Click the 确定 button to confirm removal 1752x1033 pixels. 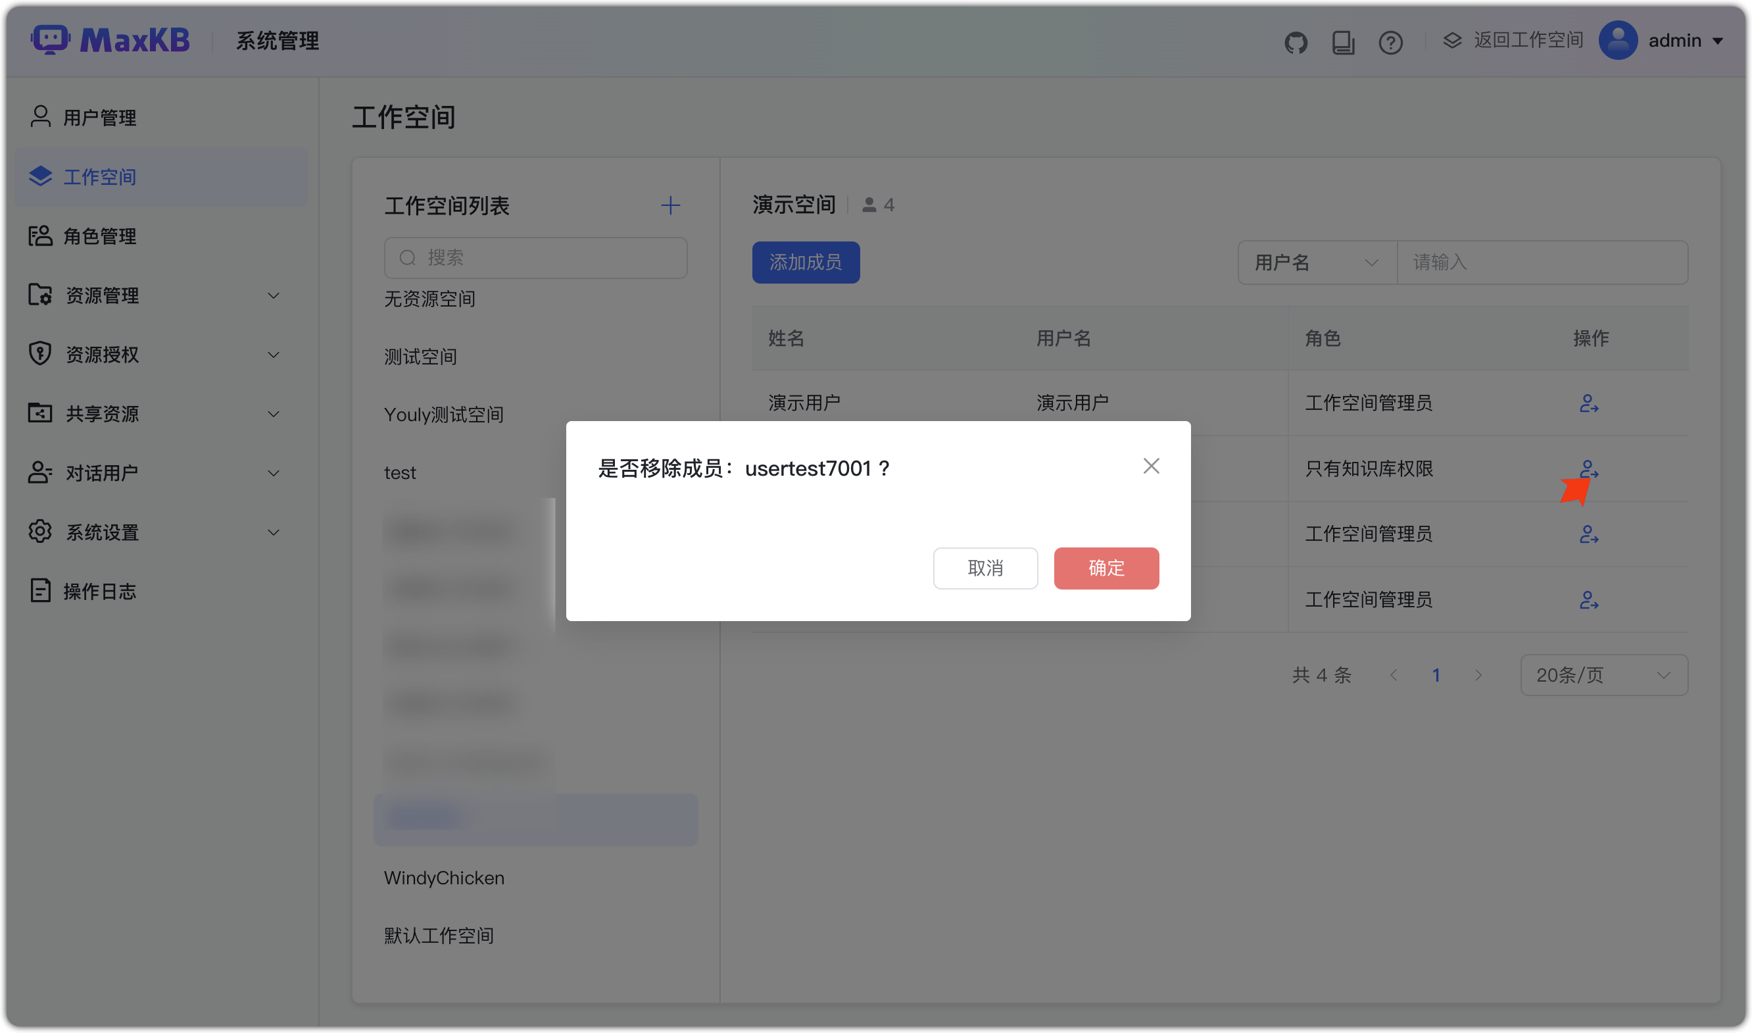click(1106, 568)
